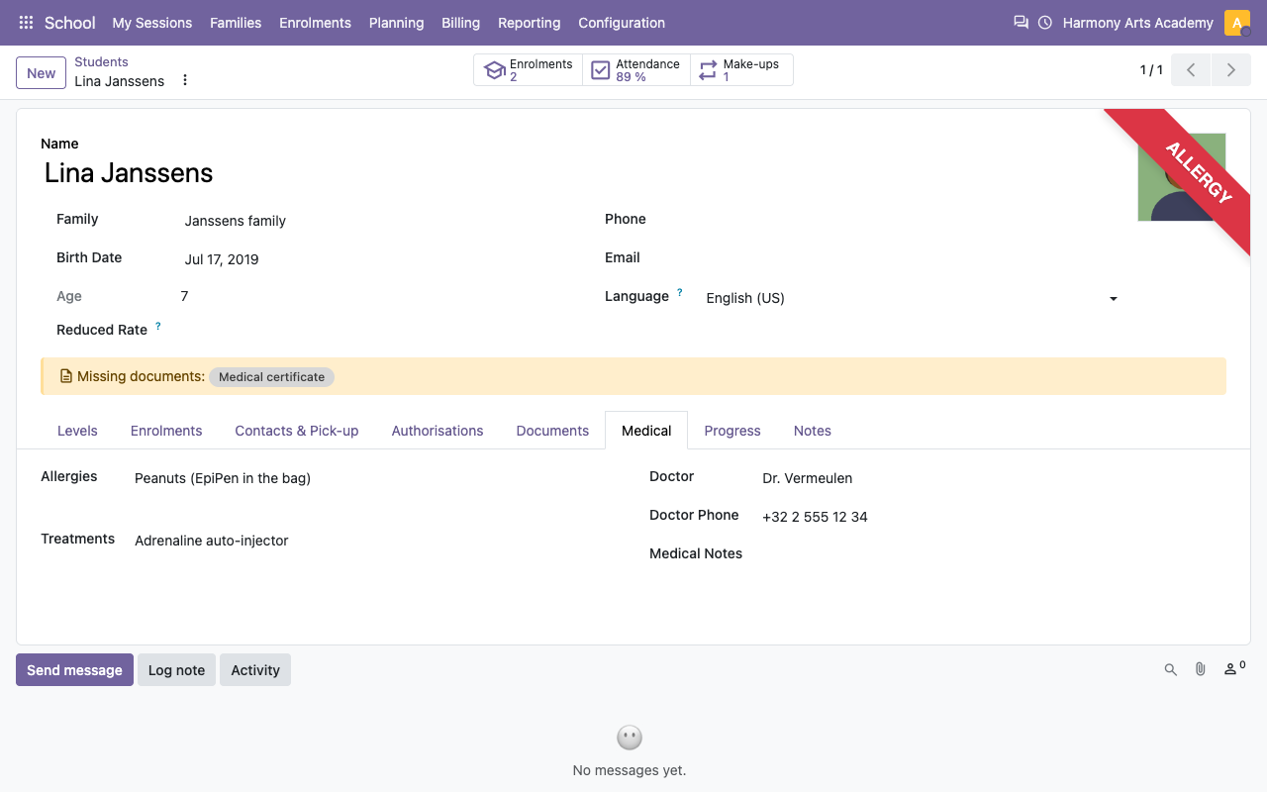This screenshot has width=1267, height=792.
Task: Open the Reporting menu
Action: pos(530,23)
